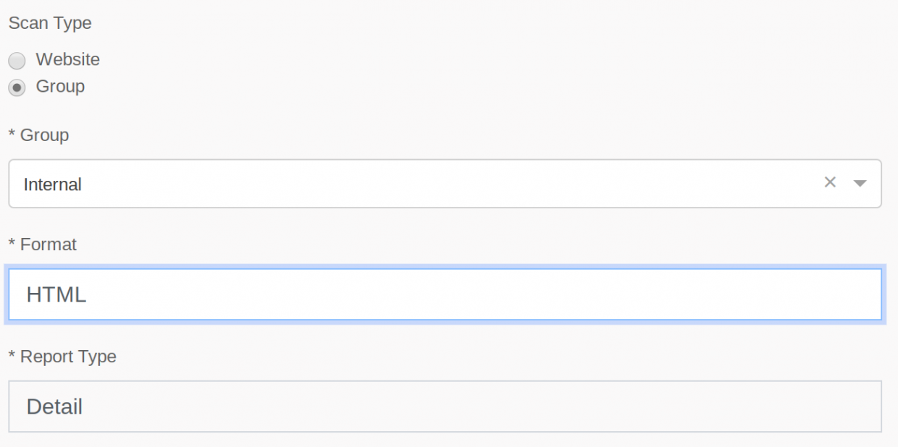Viewport: 898px width, 447px height.
Task: Click the required Group field label
Action: [43, 135]
